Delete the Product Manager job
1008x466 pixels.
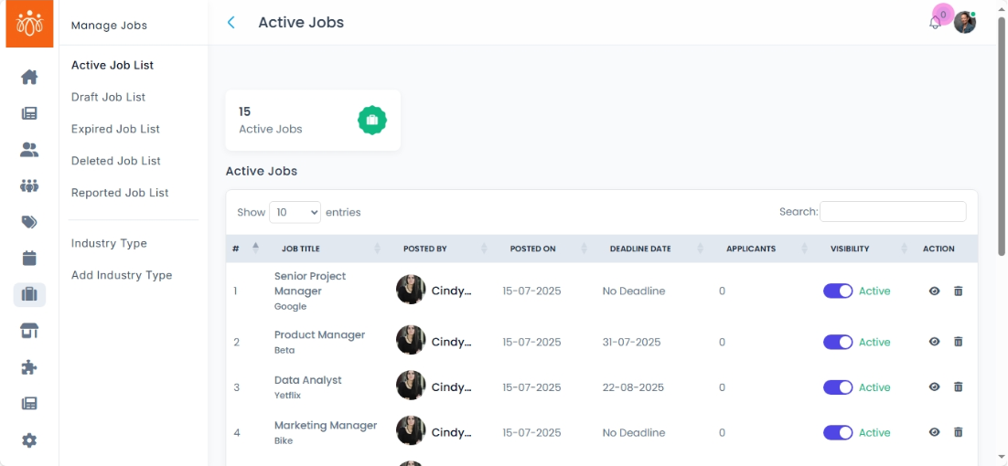click(958, 342)
